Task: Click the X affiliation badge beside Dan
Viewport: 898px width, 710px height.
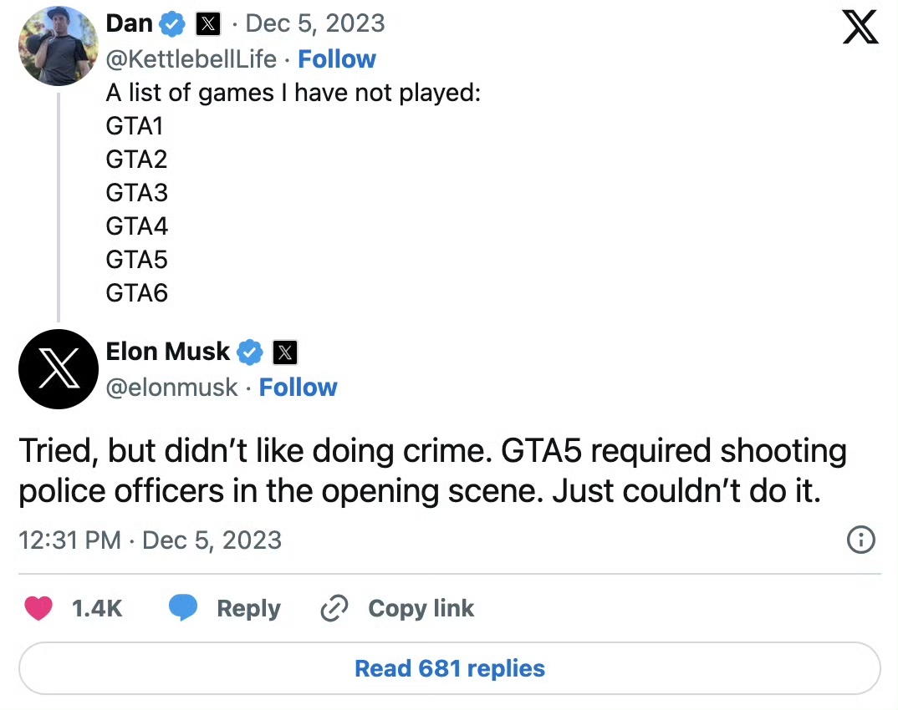Action: tap(207, 24)
